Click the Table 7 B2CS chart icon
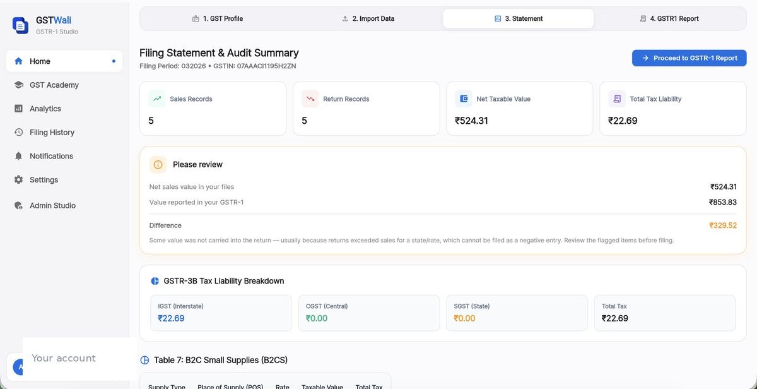The image size is (757, 389). click(144, 360)
